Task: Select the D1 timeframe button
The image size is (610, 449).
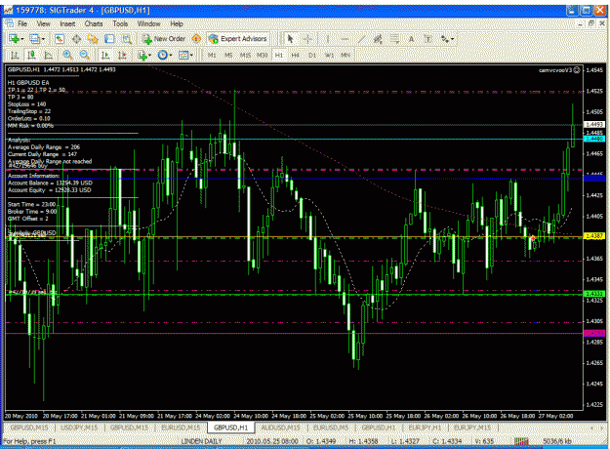Action: 312,56
